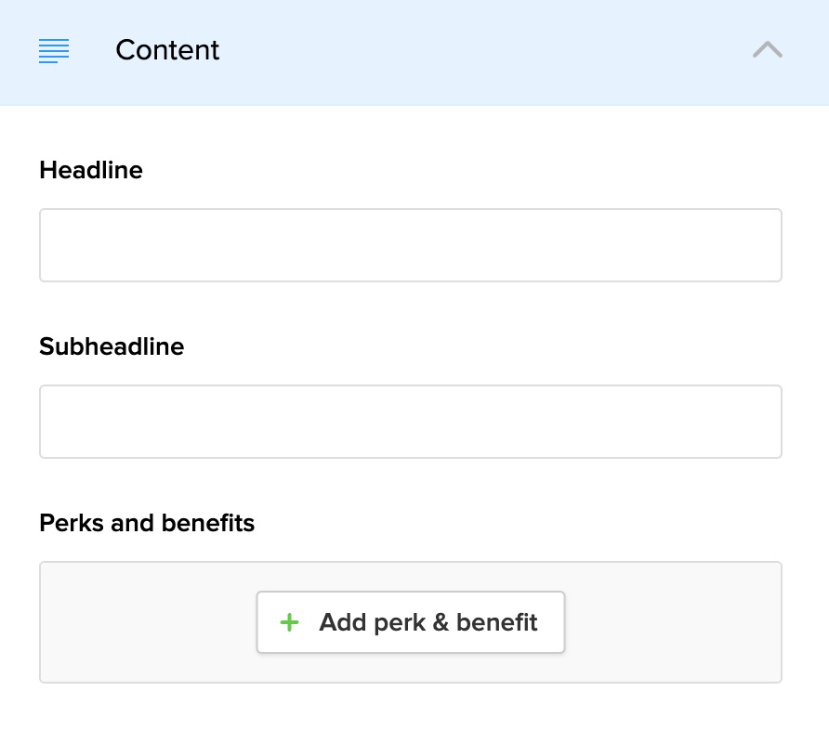Screen dimensions: 829x730
Task: Click the right end of the Headline field
Action: [x=767, y=245]
